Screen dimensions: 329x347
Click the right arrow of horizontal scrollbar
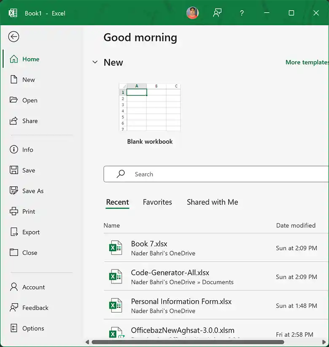(x=324, y=342)
